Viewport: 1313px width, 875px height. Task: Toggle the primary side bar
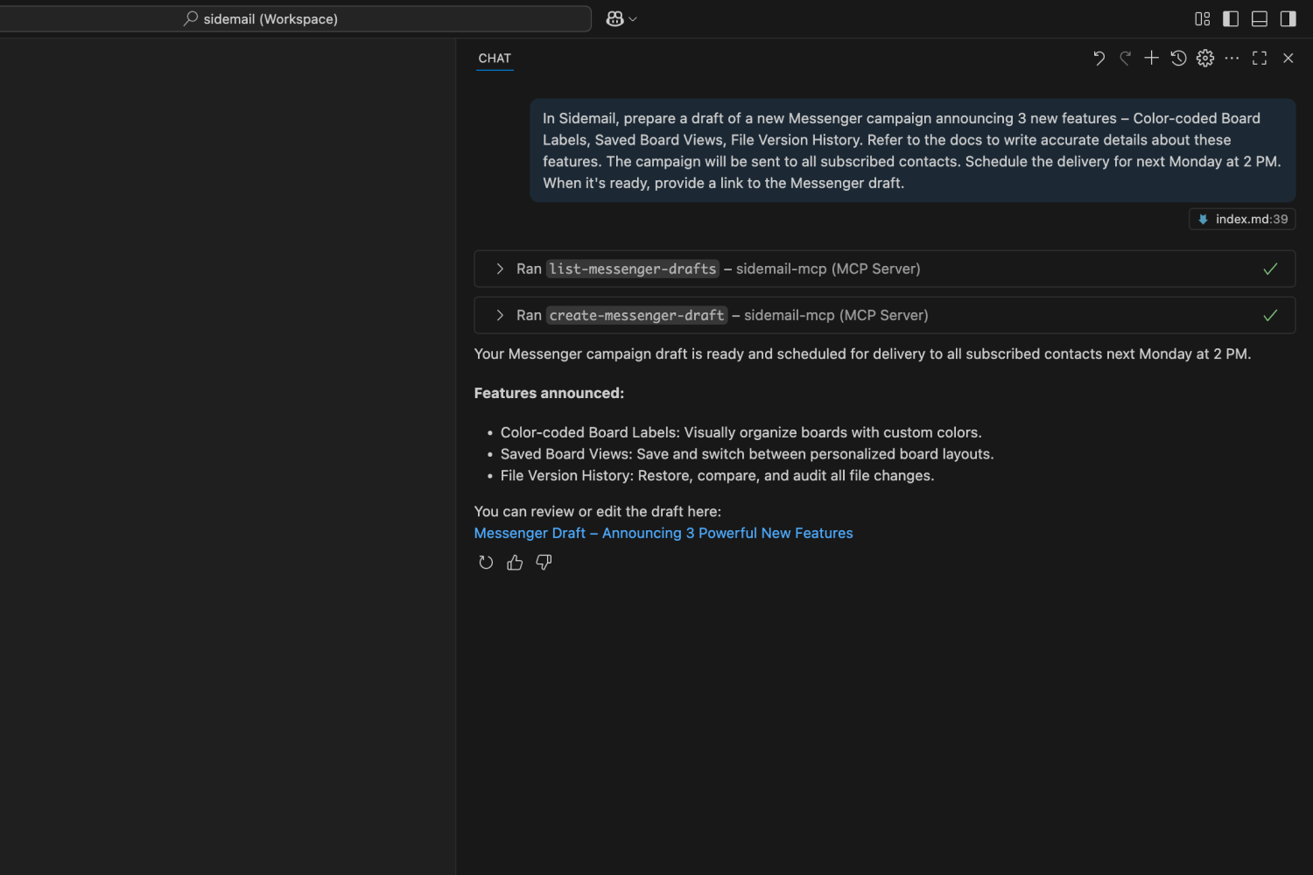[1231, 18]
